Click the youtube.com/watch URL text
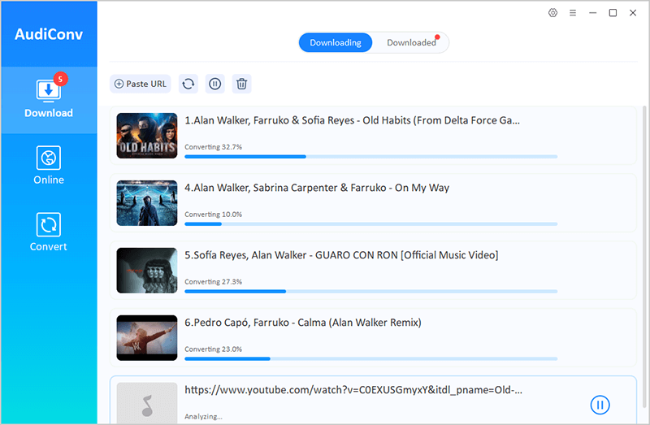650x425 pixels. pos(353,390)
